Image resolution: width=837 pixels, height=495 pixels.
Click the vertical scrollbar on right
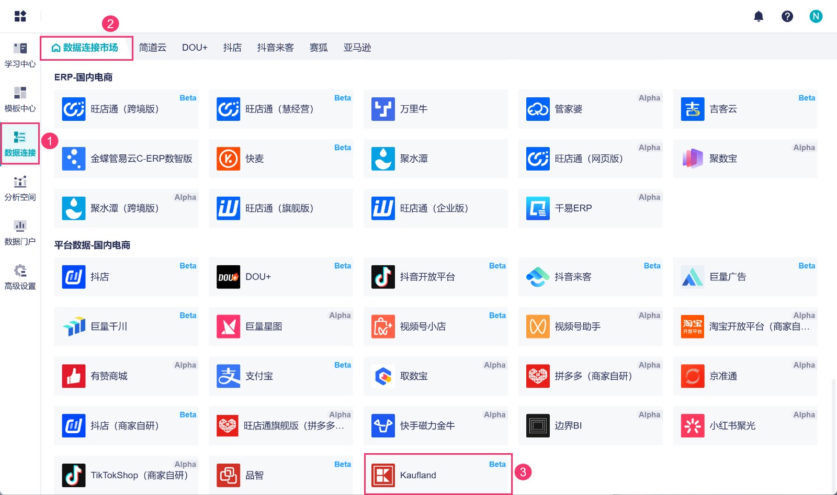click(x=834, y=435)
